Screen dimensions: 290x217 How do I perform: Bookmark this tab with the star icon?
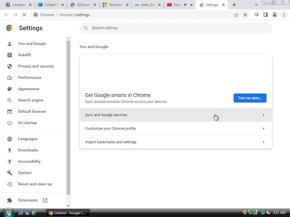(x=245, y=15)
